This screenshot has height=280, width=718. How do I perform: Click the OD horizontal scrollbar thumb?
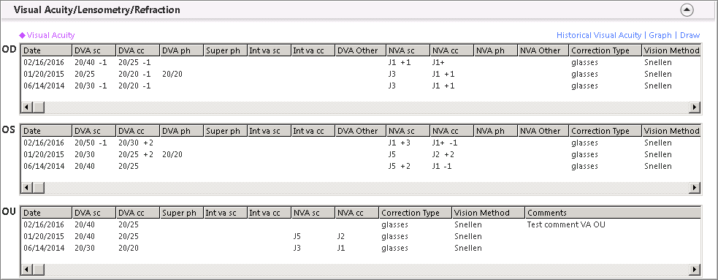click(x=37, y=107)
